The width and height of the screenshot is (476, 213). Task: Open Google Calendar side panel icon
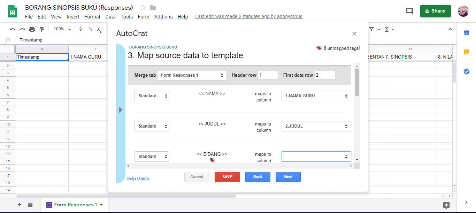(467, 33)
